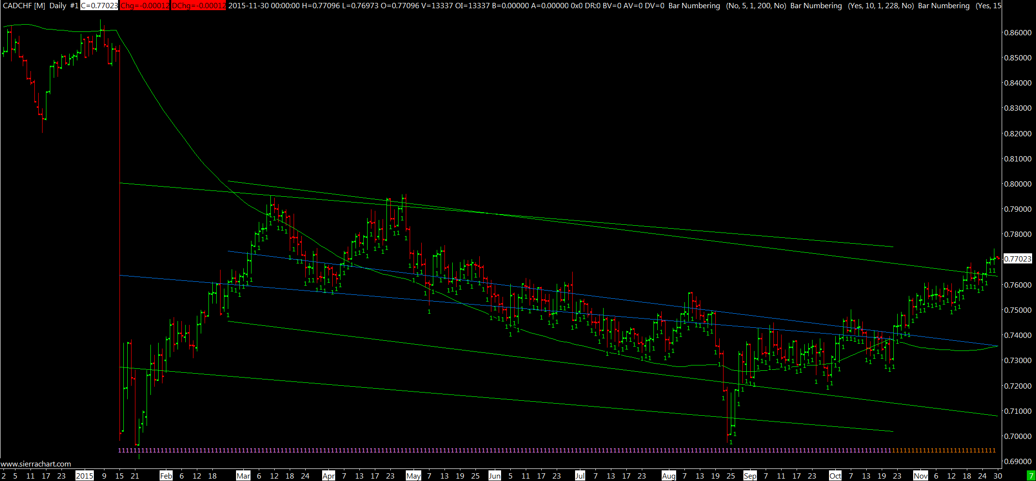Click the OI=13337 open interest value
The image size is (1036, 481).
pyautogui.click(x=473, y=6)
